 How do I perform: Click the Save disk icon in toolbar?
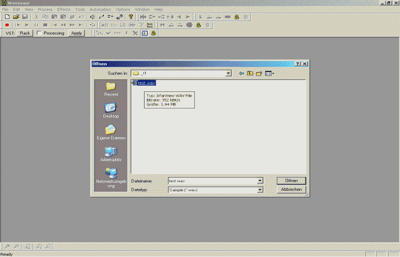pyautogui.click(x=25, y=17)
